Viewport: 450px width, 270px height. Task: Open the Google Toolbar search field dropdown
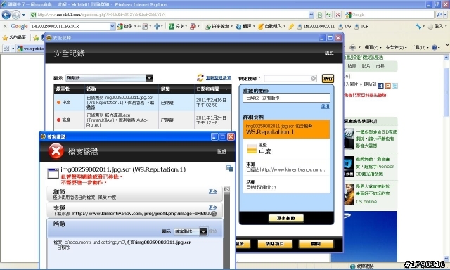(112, 27)
